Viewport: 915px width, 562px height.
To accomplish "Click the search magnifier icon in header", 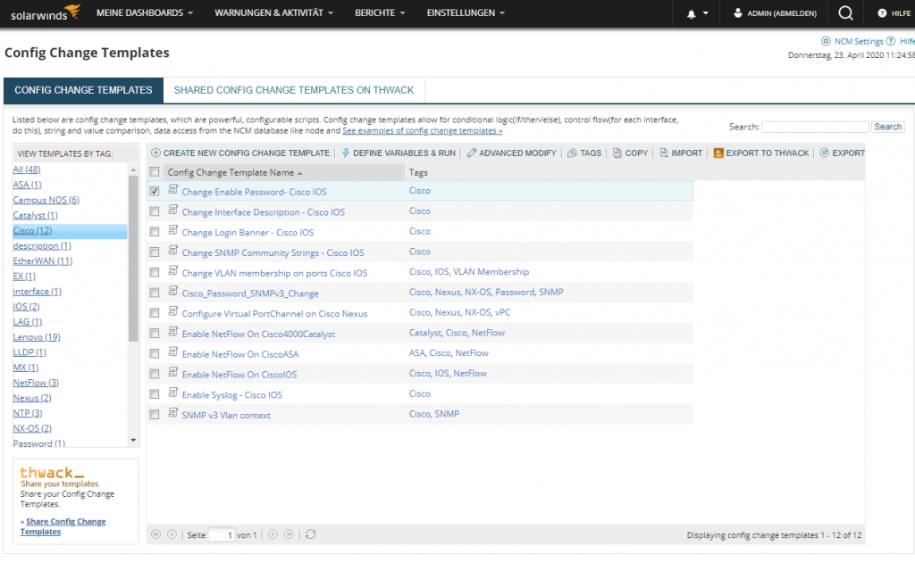I will point(845,13).
